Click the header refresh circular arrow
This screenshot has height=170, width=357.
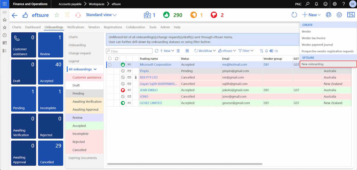[x=294, y=15]
